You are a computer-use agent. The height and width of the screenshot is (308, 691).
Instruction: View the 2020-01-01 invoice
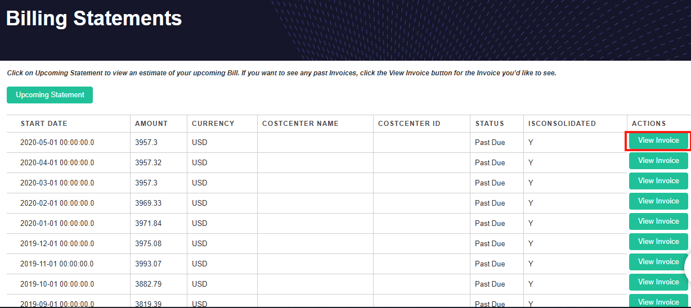tap(658, 221)
